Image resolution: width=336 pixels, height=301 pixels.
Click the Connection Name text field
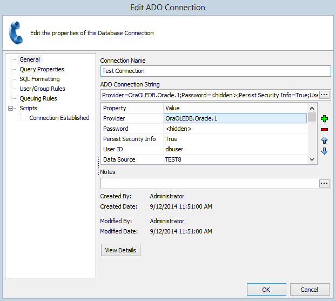point(215,71)
